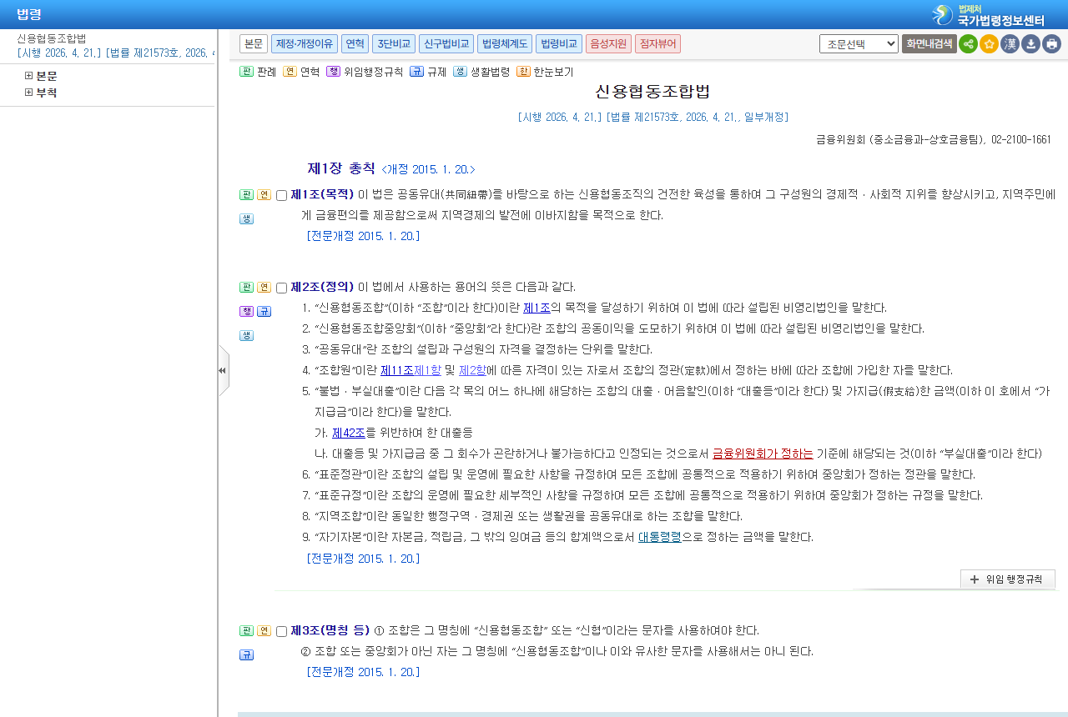Open the 대통령령 link

click(660, 537)
